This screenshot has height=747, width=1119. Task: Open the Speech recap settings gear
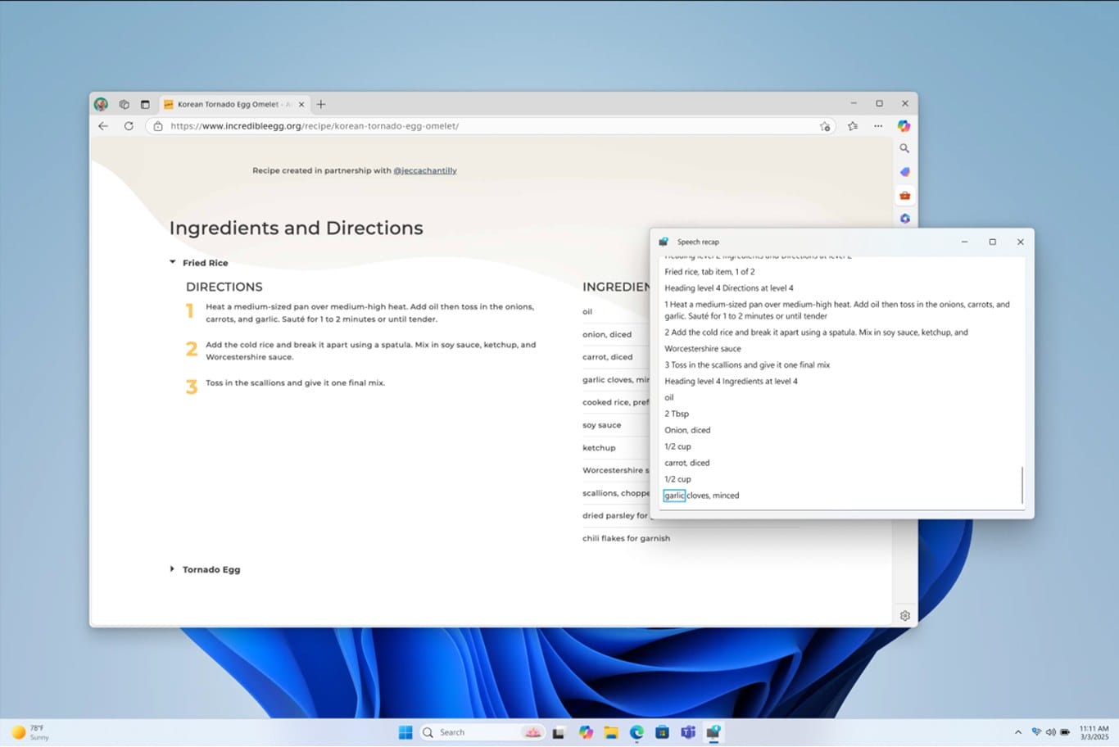tap(904, 615)
